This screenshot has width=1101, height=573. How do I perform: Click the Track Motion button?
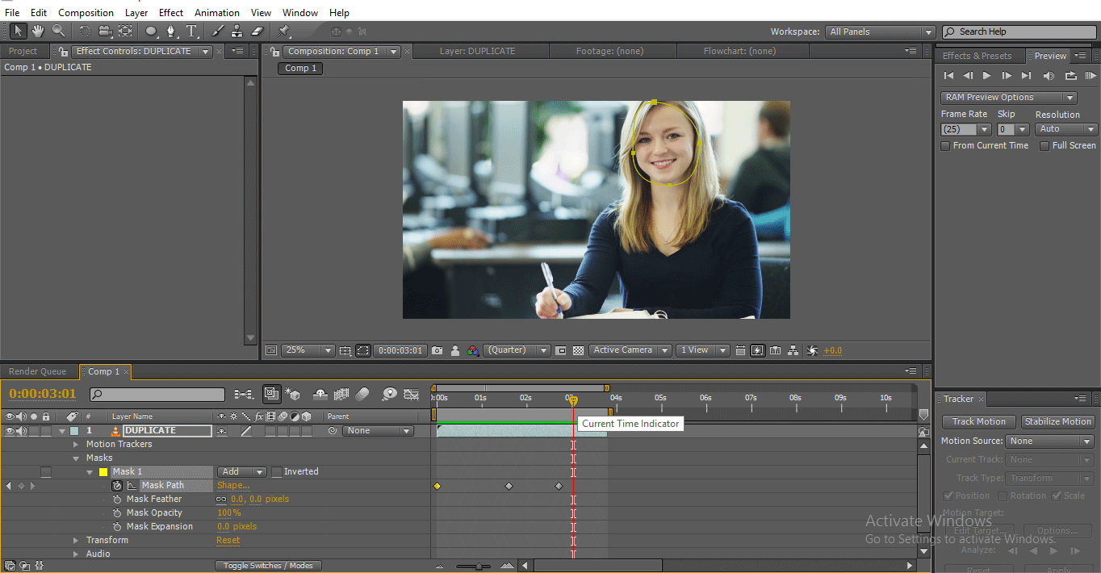point(978,422)
